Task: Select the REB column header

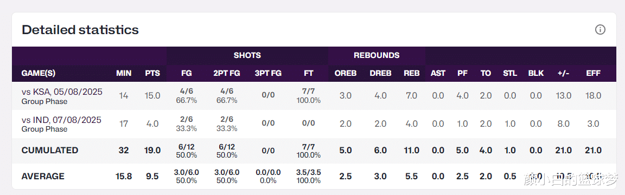Action: pyautogui.click(x=411, y=73)
